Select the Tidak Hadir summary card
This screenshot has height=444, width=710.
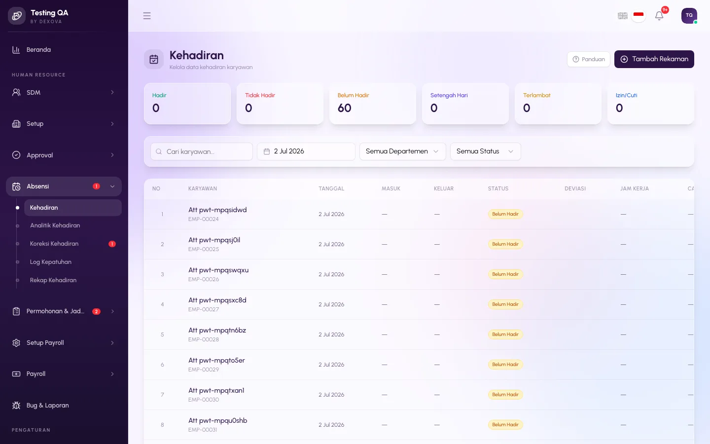point(280,104)
